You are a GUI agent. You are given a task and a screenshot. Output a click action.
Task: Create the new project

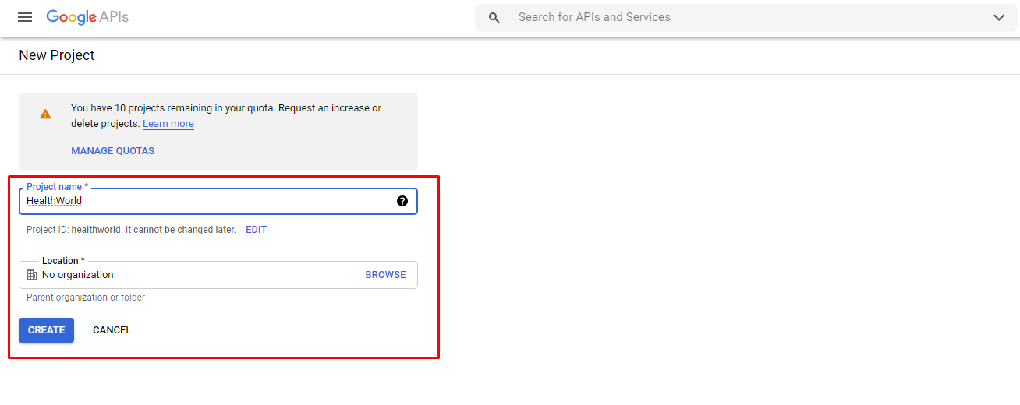point(46,330)
